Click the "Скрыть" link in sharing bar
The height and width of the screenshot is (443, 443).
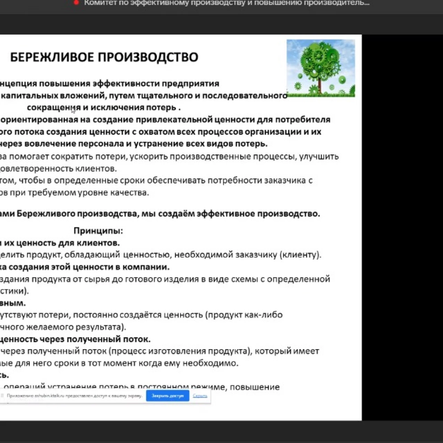[200, 396]
